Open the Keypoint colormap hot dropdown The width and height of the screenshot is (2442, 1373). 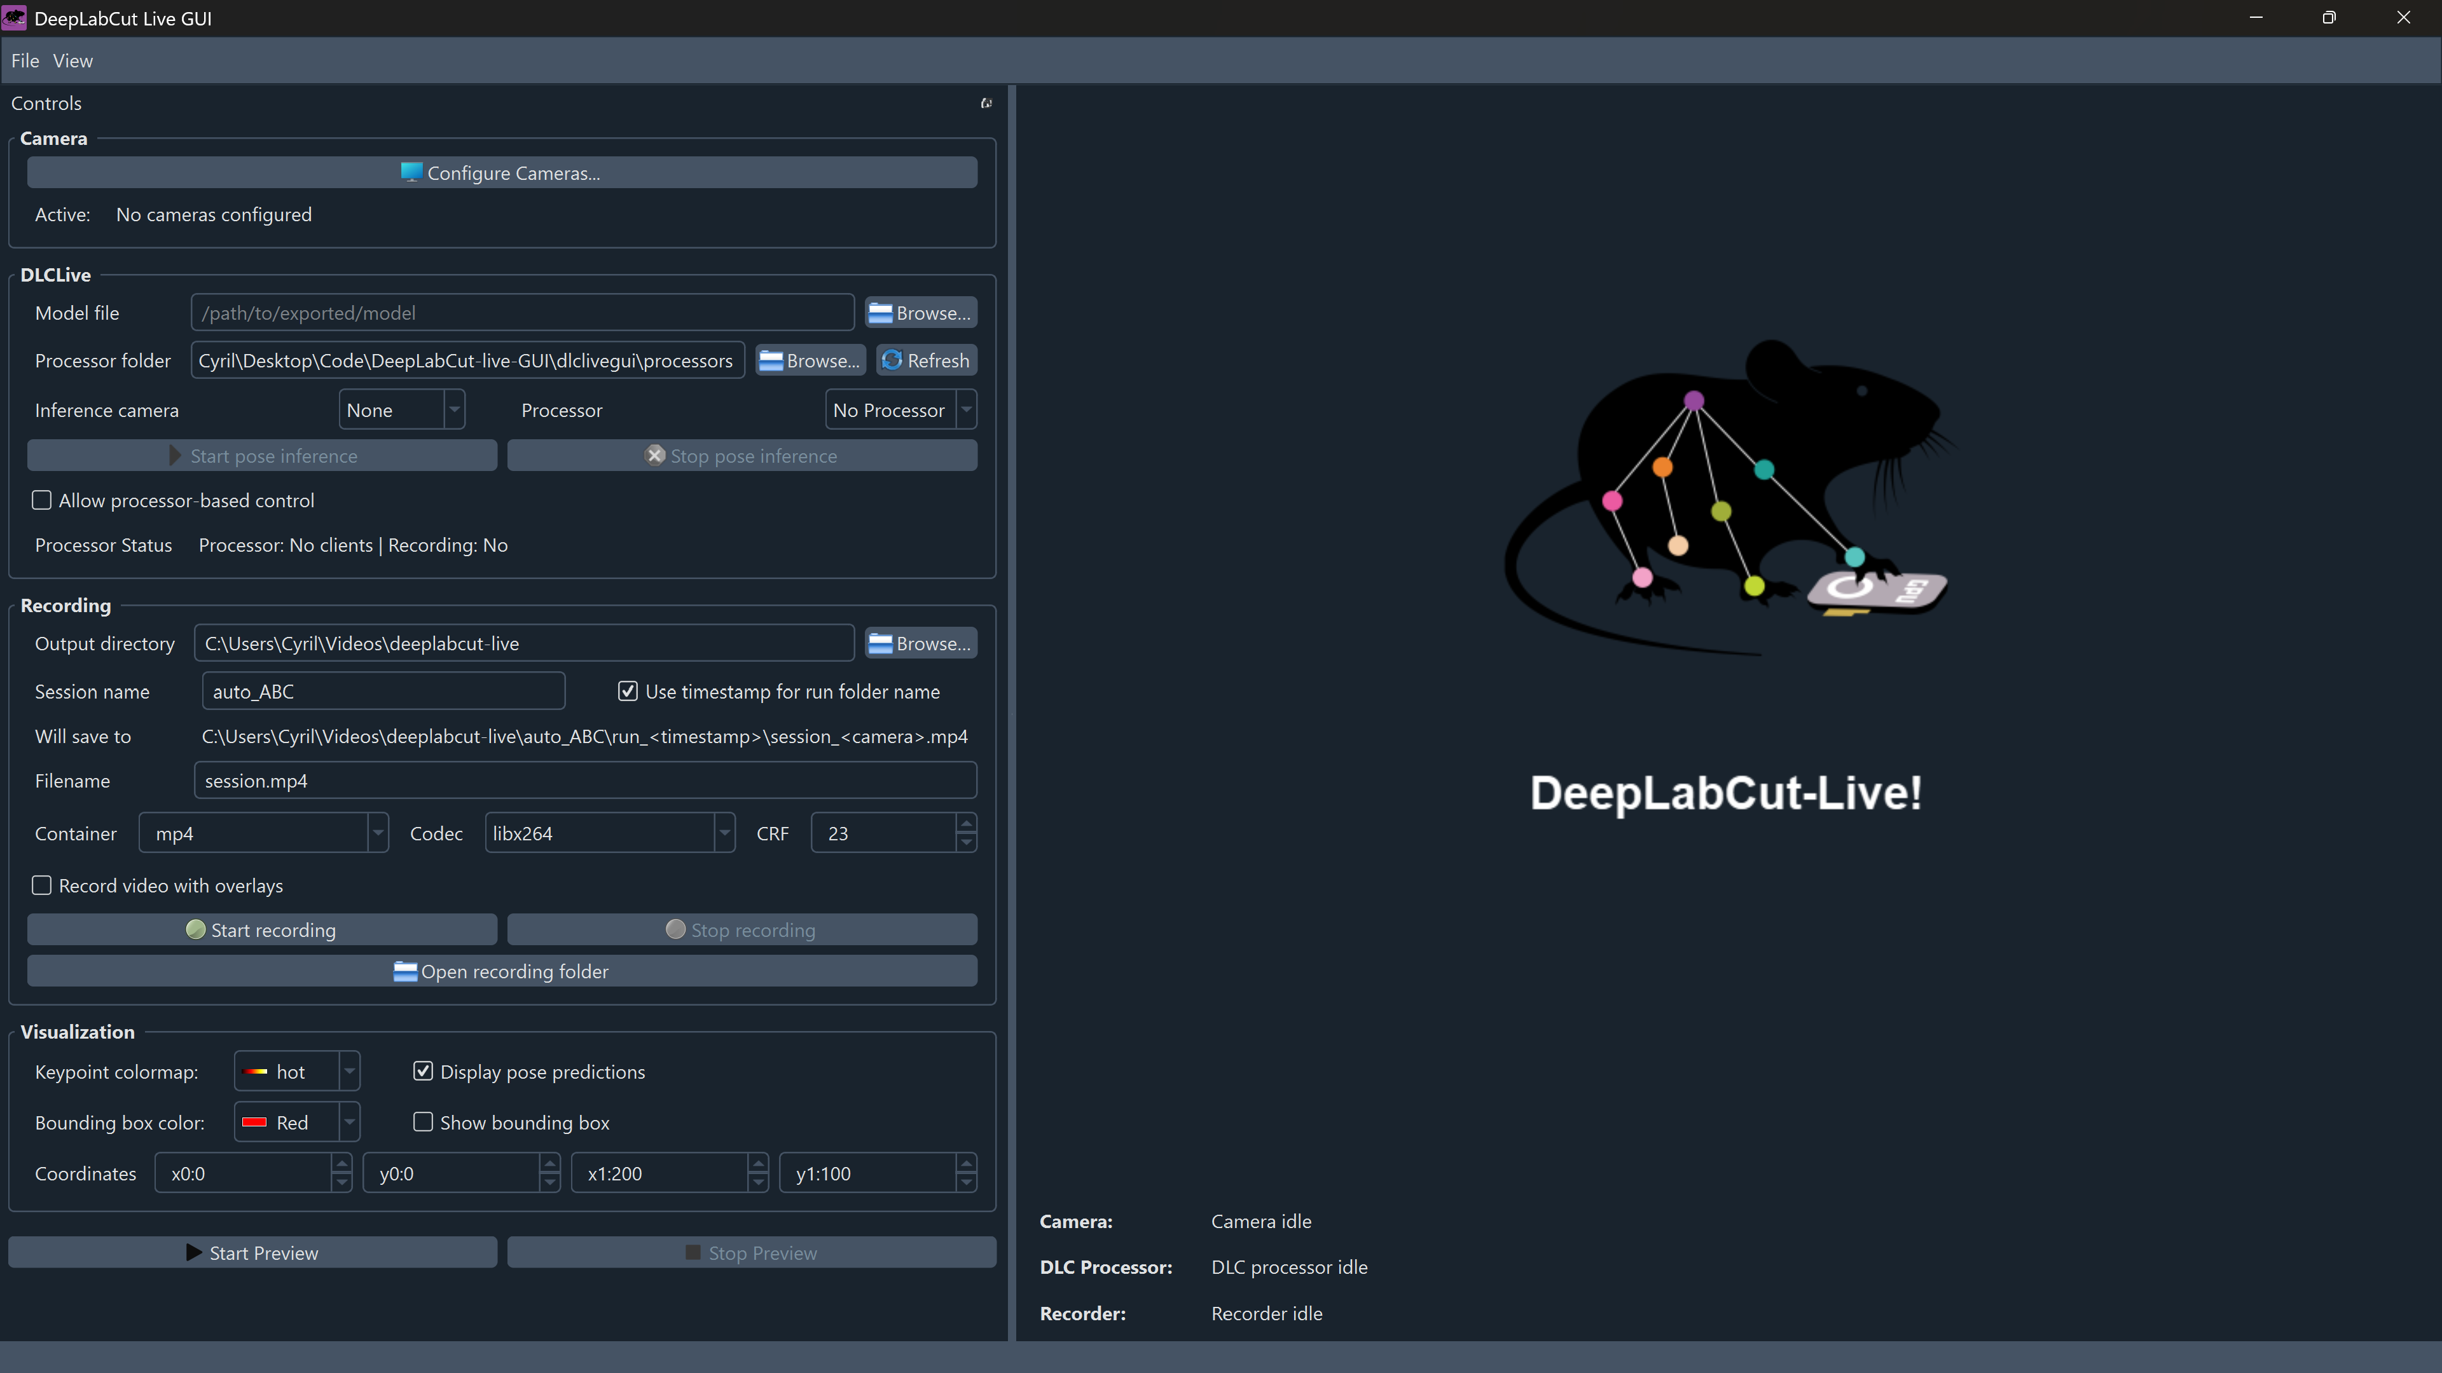[x=297, y=1072]
